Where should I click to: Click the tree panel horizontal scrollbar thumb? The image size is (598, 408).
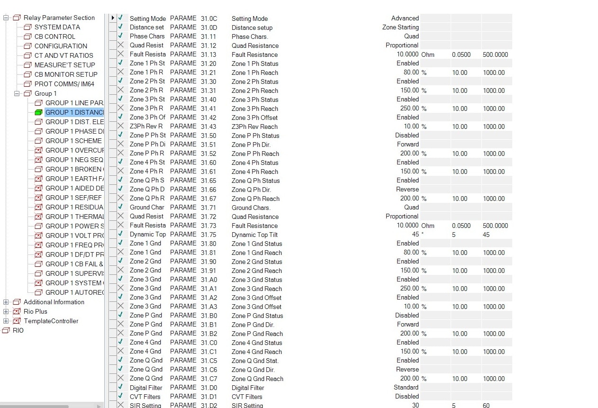pyautogui.click(x=34, y=406)
